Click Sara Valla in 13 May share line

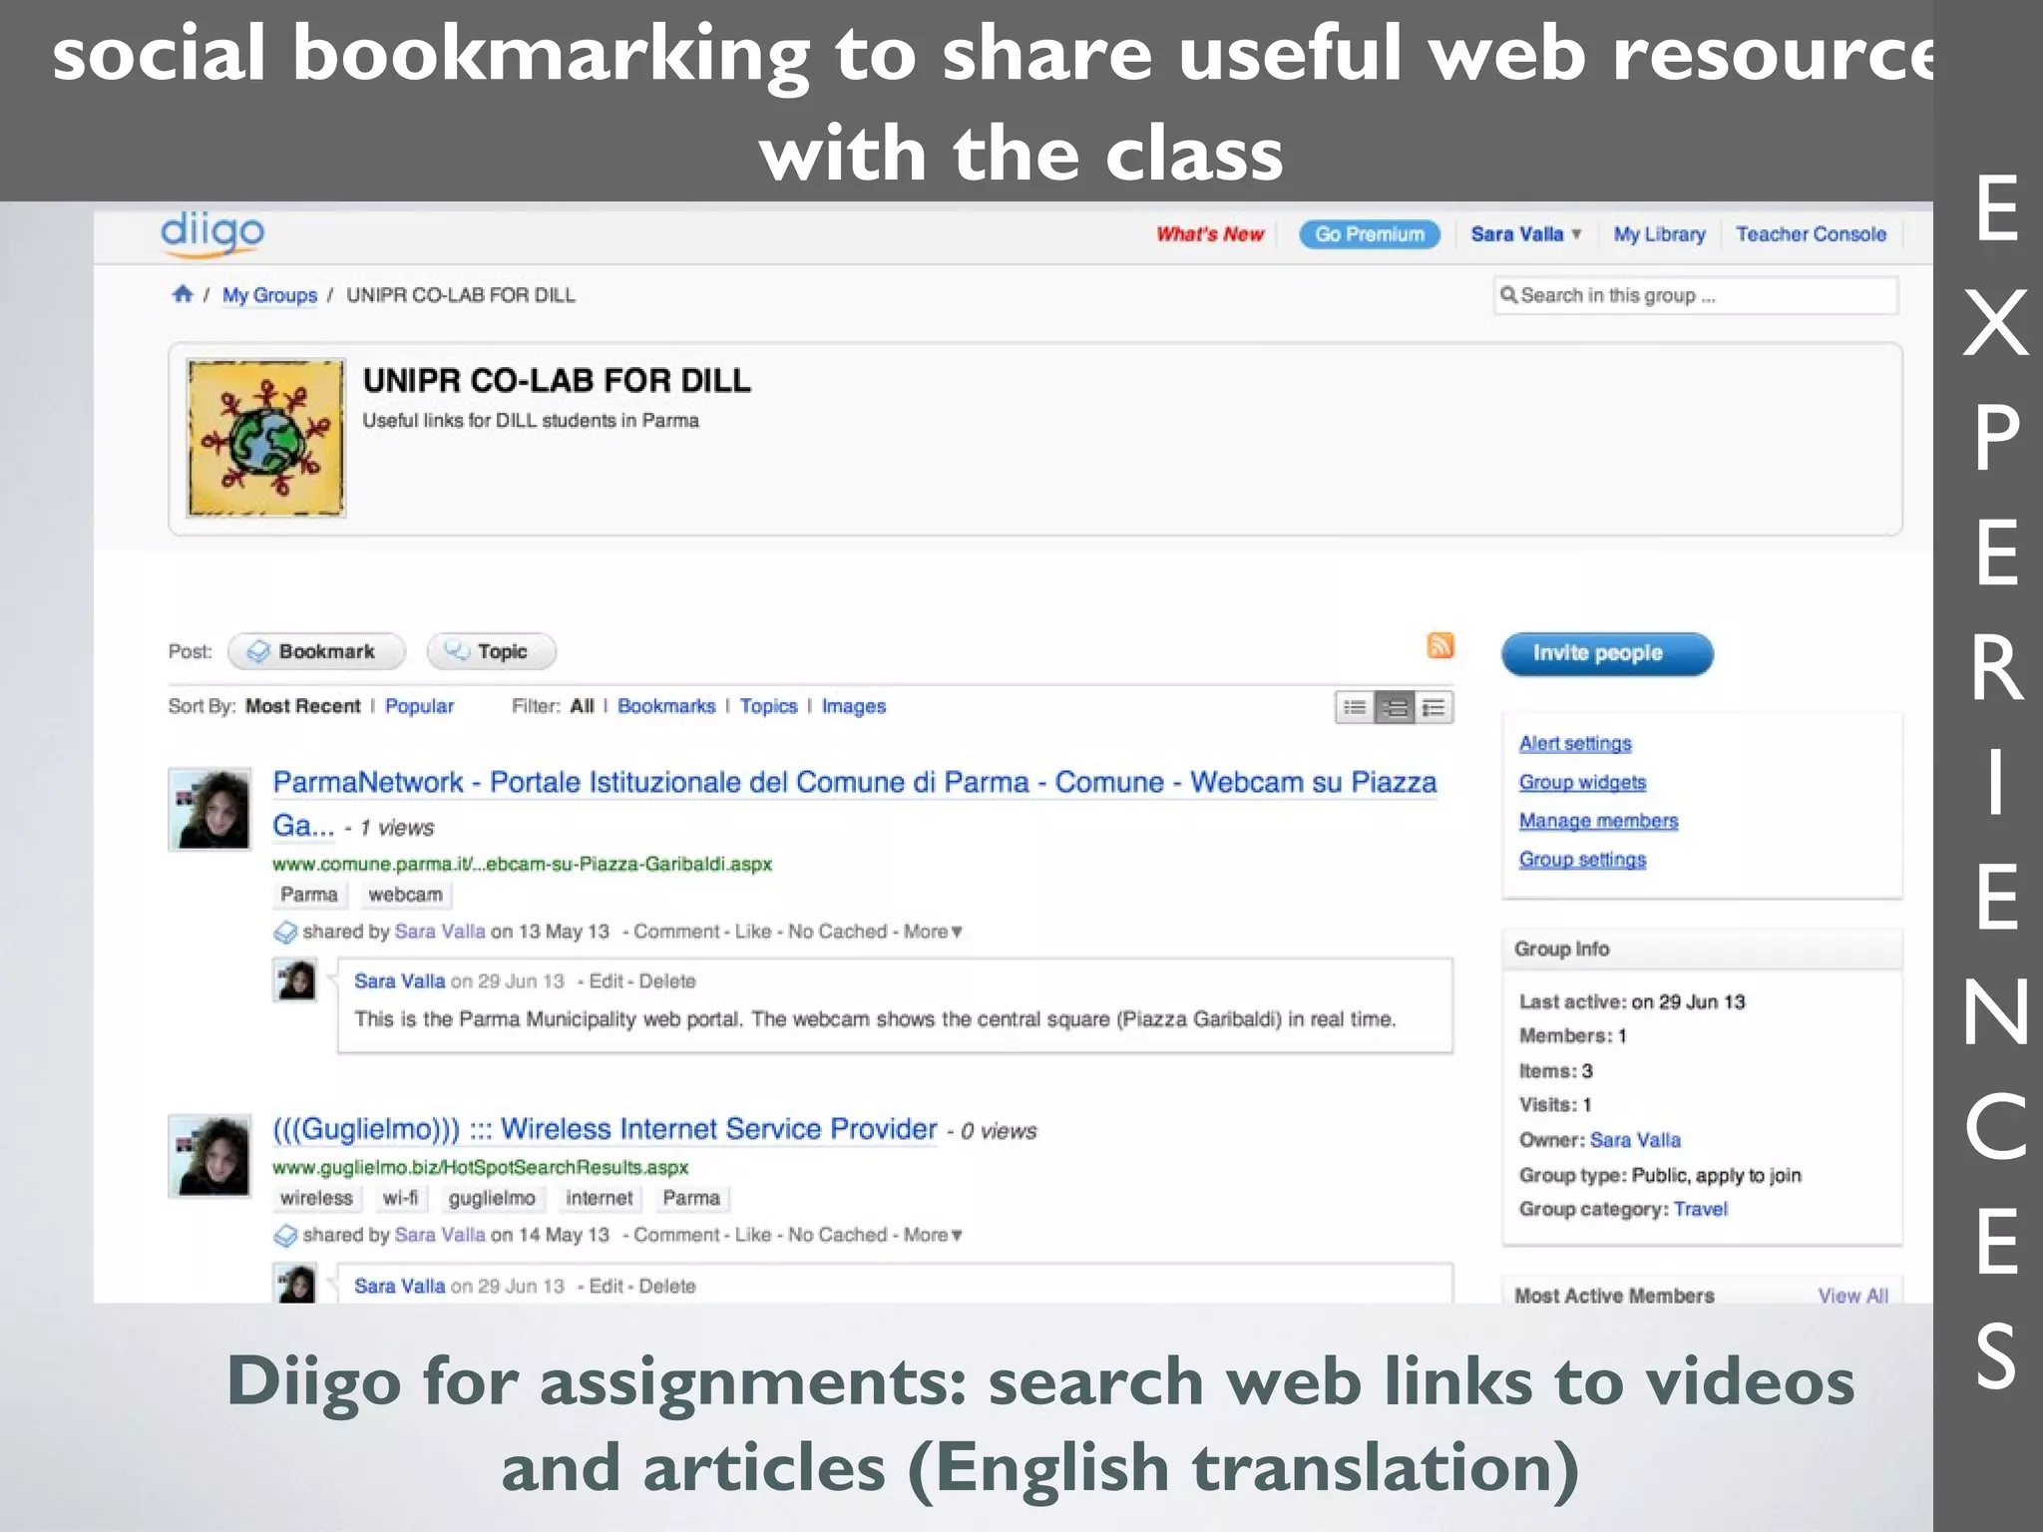click(x=440, y=932)
